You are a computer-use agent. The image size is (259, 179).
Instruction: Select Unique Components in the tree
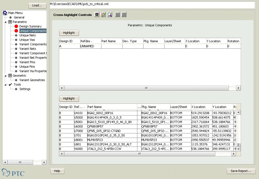point(33,31)
